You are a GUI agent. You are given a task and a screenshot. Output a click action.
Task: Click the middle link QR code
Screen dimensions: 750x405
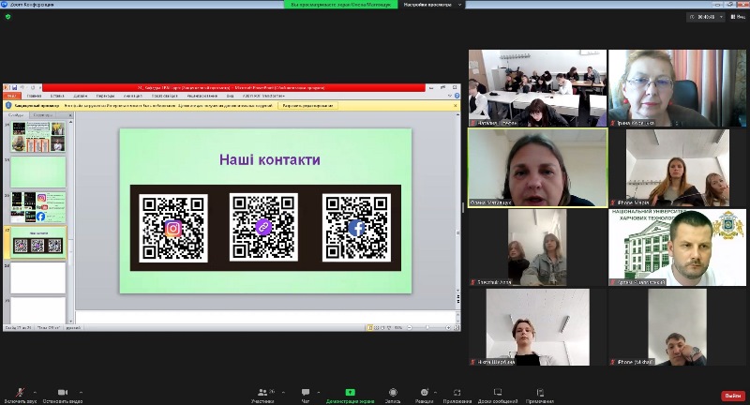coord(263,227)
